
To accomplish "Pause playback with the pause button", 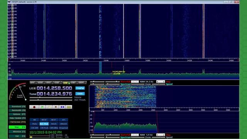I will [49, 107].
